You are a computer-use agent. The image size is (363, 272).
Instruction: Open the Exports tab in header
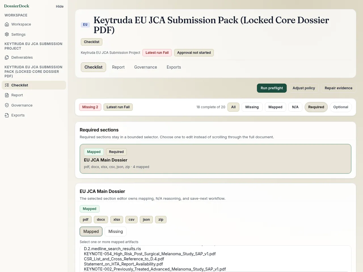[174, 67]
